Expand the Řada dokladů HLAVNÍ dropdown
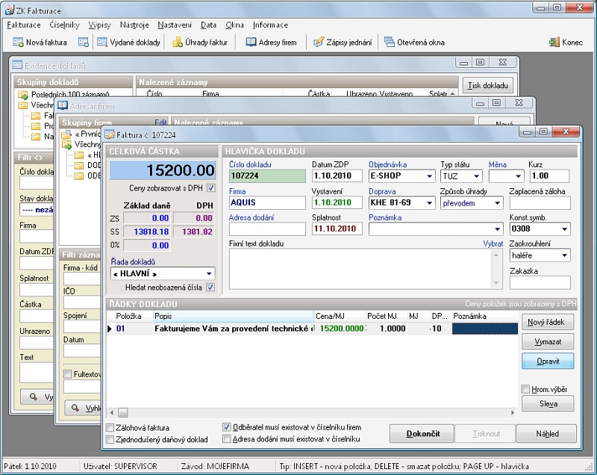Viewport: 597px width, 475px height. point(208,274)
